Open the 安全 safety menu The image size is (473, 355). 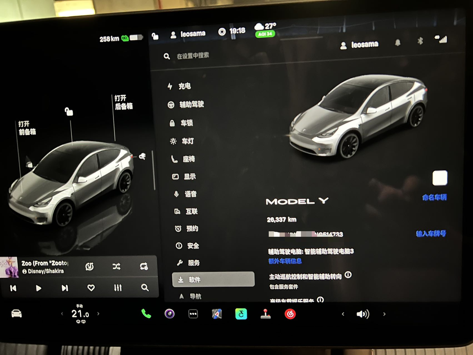click(x=187, y=246)
